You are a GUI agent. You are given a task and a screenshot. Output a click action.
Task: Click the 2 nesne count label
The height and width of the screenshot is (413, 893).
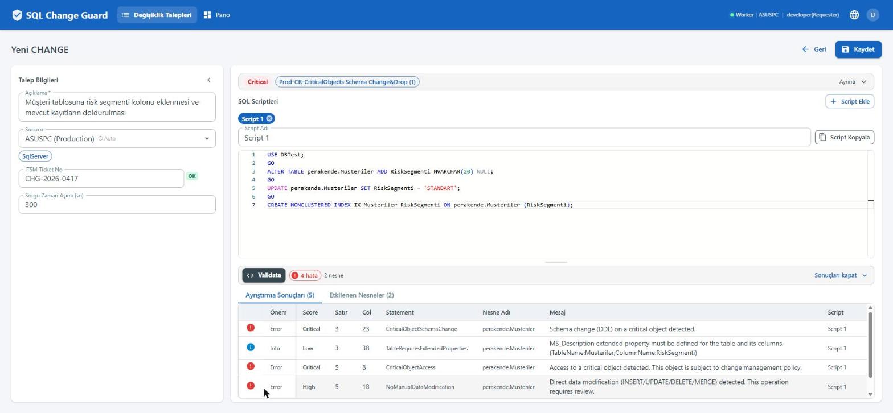(x=334, y=275)
